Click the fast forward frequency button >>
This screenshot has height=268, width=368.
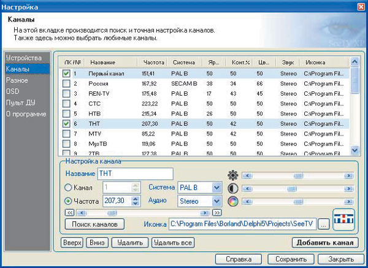tap(217, 213)
